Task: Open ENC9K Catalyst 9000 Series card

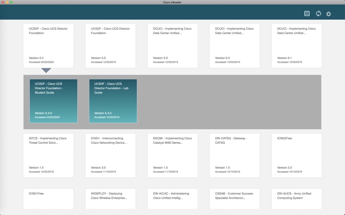Action: (x=172, y=155)
